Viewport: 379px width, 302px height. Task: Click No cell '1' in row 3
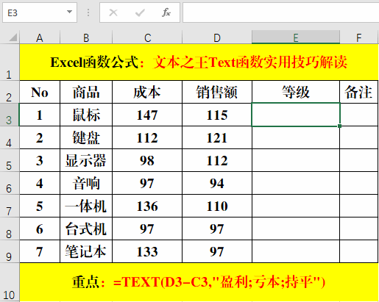40,115
